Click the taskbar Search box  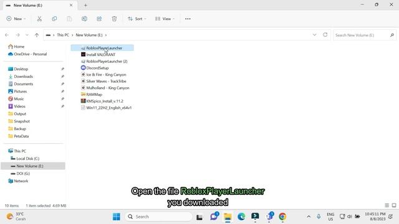[158, 217]
